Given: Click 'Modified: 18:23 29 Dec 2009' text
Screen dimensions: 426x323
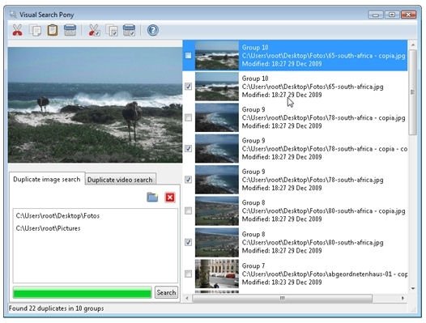Looking at the screenshot, I should [282, 283].
